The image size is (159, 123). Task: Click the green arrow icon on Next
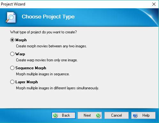[x=98, y=115]
